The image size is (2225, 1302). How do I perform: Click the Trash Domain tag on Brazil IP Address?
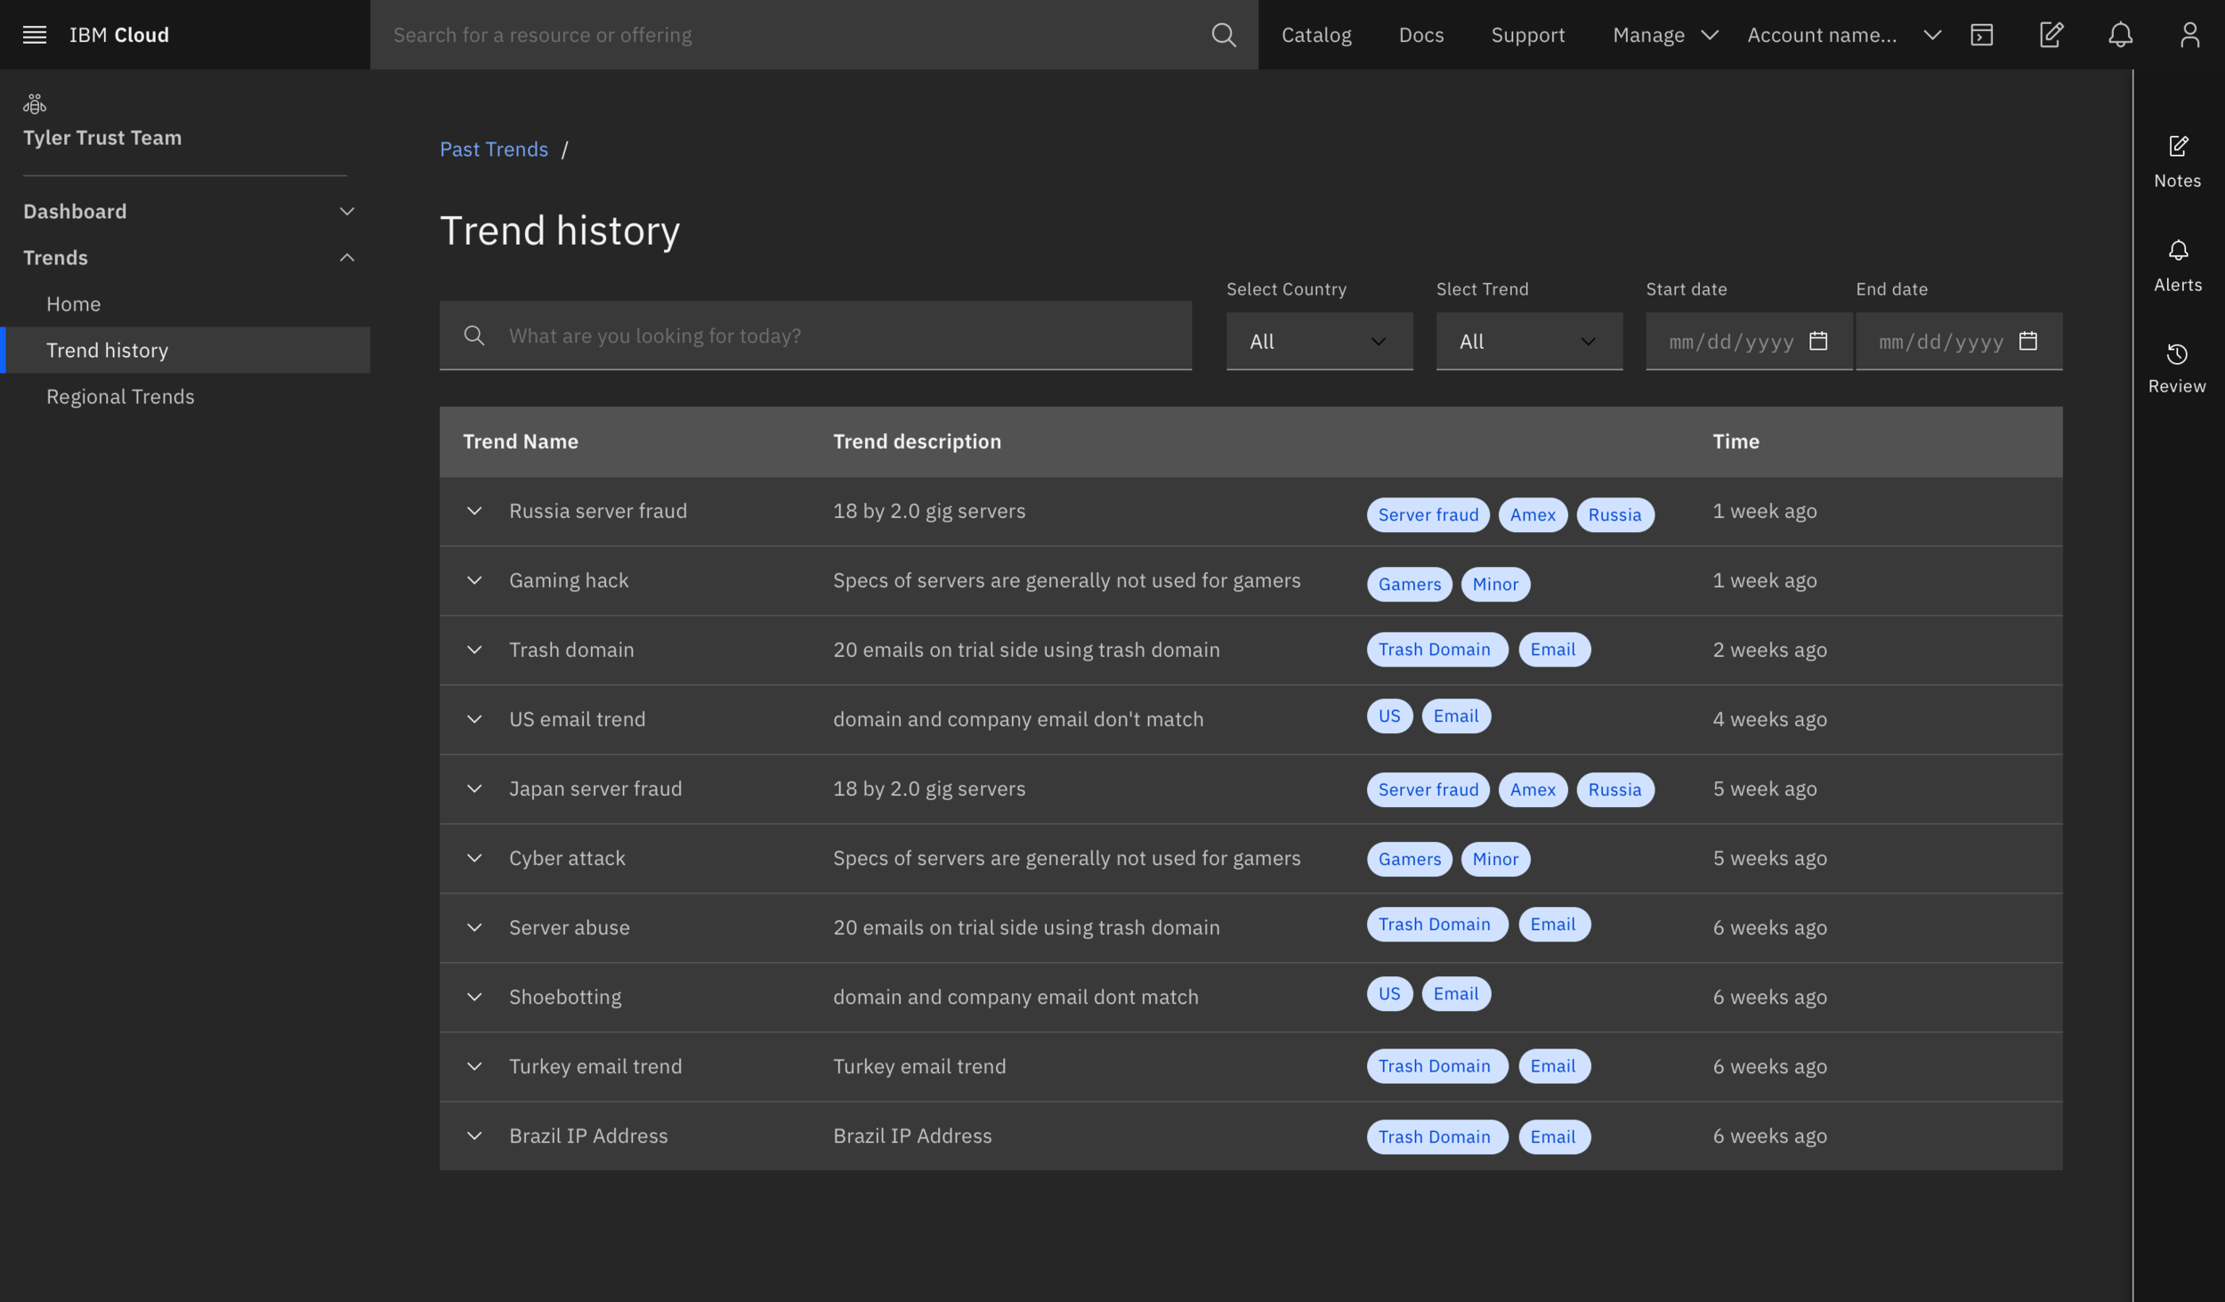pyautogui.click(x=1434, y=1136)
